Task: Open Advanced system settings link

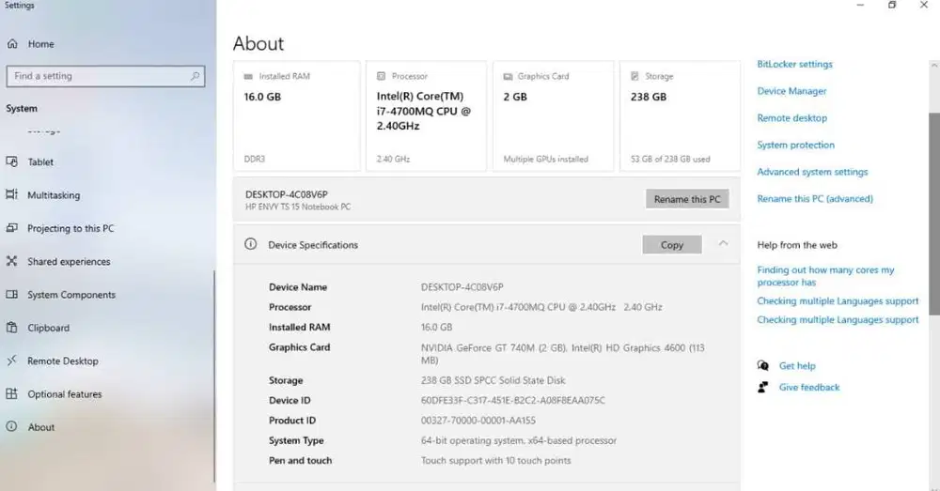Action: (x=812, y=172)
